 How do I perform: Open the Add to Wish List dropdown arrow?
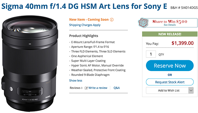pyautogui.click(x=191, y=90)
